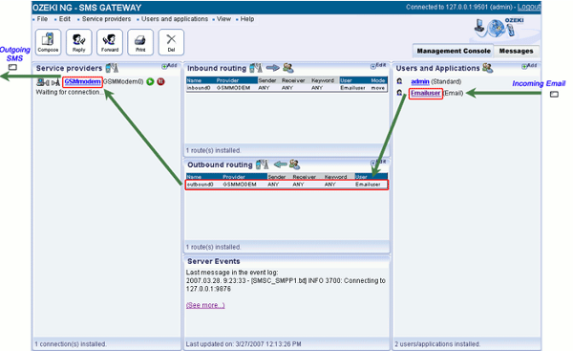Click the Last updated on timestamp text

(x=244, y=344)
